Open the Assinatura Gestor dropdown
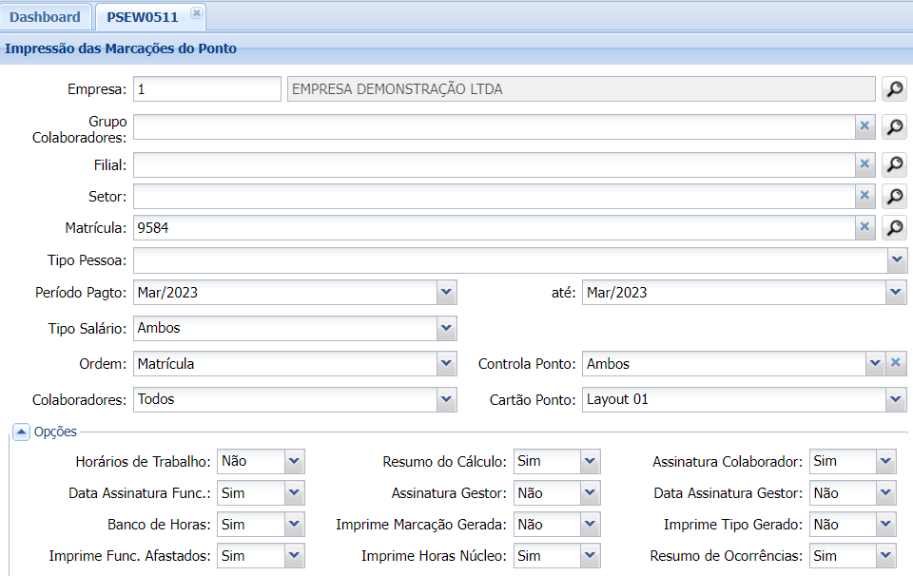 (590, 493)
